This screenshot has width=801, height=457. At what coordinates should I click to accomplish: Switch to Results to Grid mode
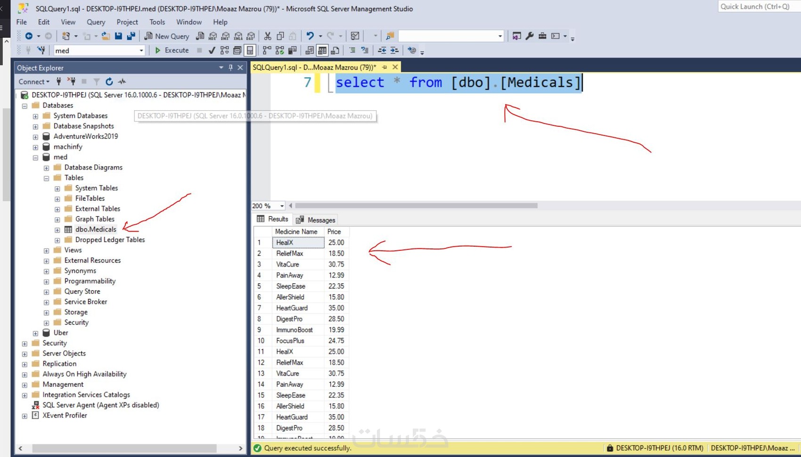click(x=322, y=50)
